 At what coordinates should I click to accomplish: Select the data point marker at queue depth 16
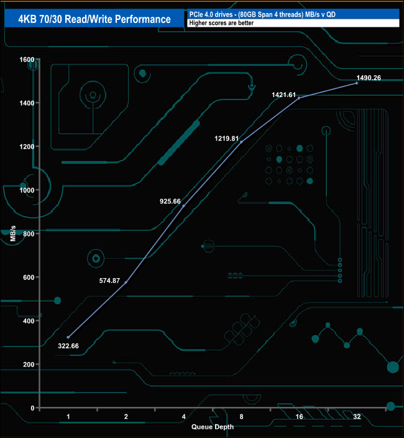(299, 98)
